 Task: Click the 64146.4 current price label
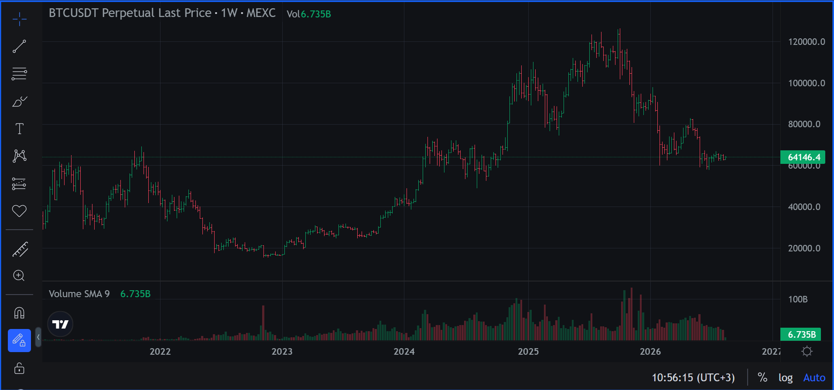[x=803, y=157]
